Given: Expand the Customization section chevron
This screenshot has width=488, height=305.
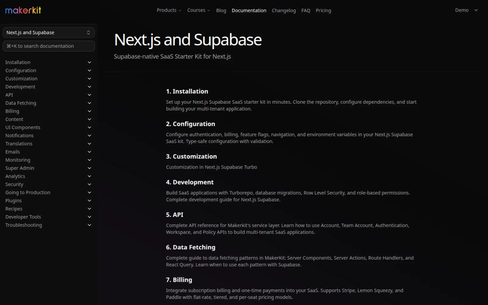Looking at the screenshot, I should pyautogui.click(x=89, y=79).
